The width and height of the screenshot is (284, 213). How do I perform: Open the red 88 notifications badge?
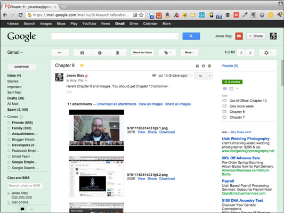(239, 36)
